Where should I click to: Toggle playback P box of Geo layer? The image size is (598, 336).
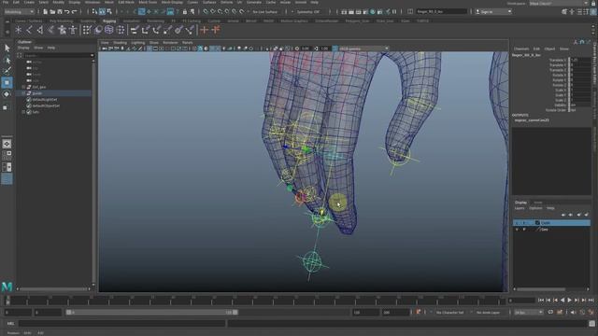[524, 230]
